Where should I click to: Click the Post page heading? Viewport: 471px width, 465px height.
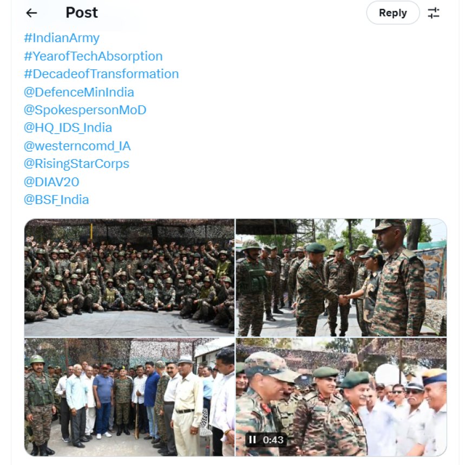tap(82, 12)
